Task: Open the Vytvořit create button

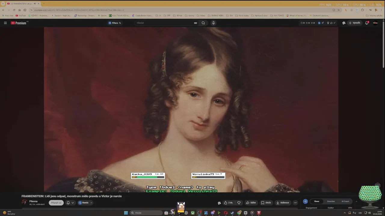Action: [x=354, y=23]
